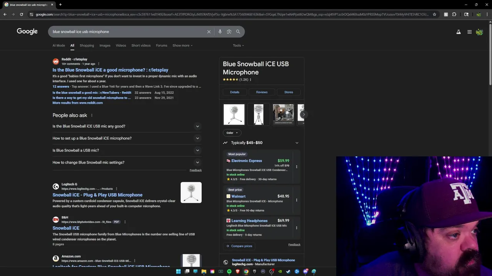Open the Windows Start menu
The height and width of the screenshot is (276, 492).
point(178,271)
